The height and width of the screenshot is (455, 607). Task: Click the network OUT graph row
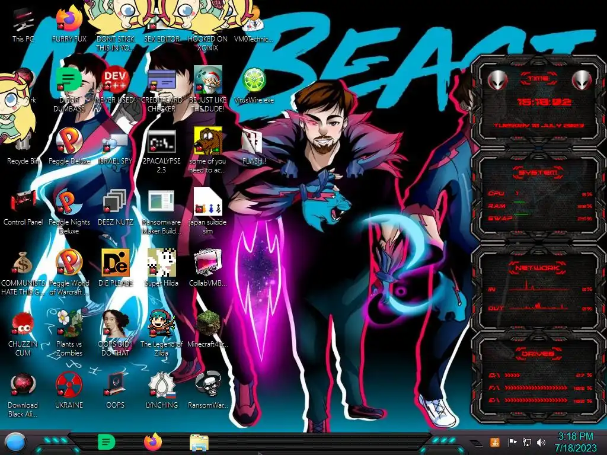click(540, 306)
